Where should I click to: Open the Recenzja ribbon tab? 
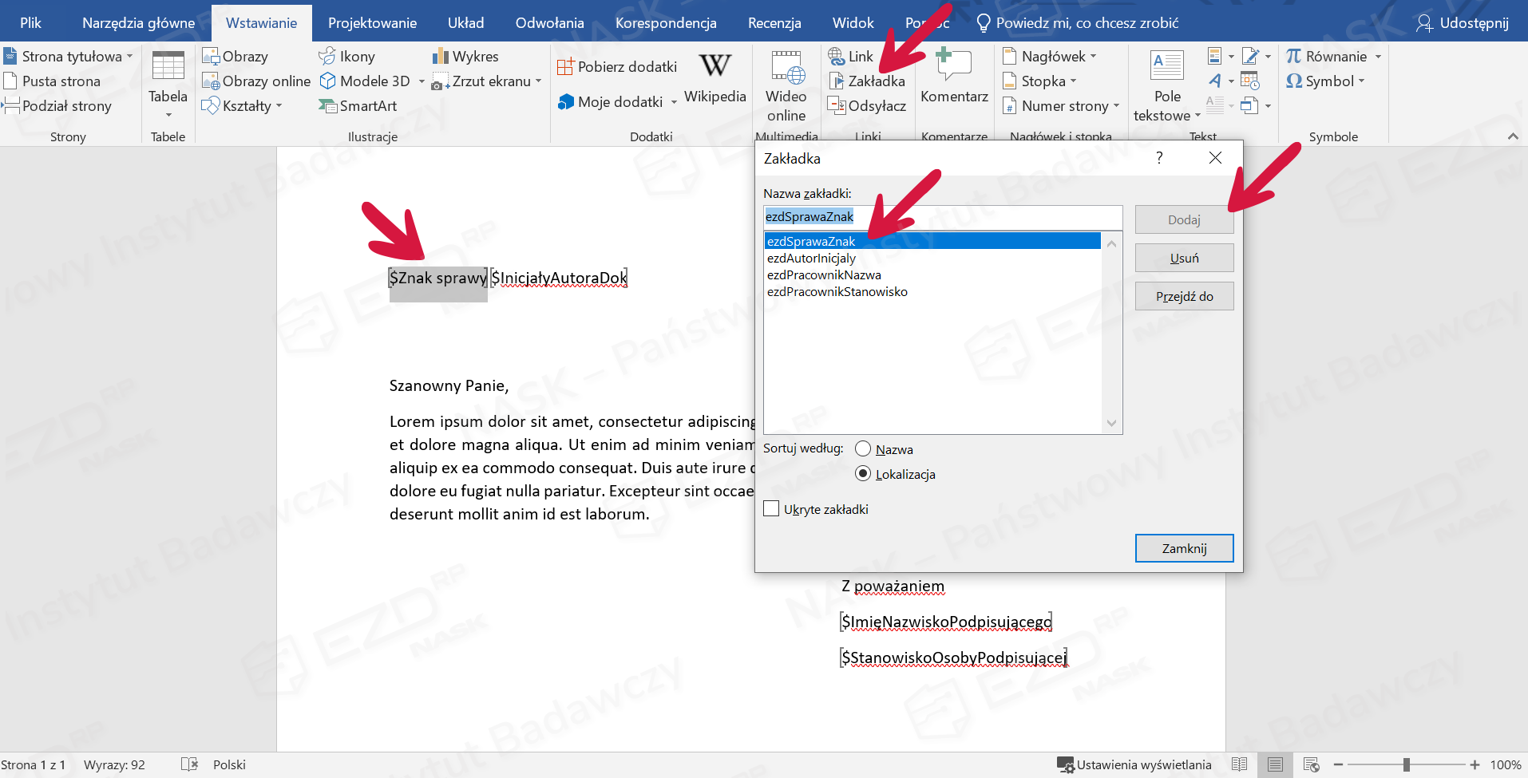coord(774,23)
